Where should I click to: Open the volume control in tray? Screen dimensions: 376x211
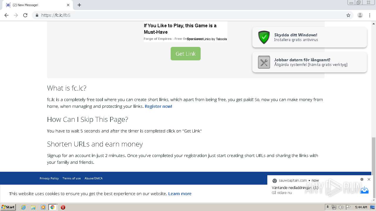point(341,207)
